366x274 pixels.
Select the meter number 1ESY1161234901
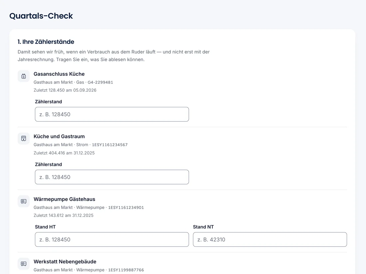pyautogui.click(x=126, y=207)
